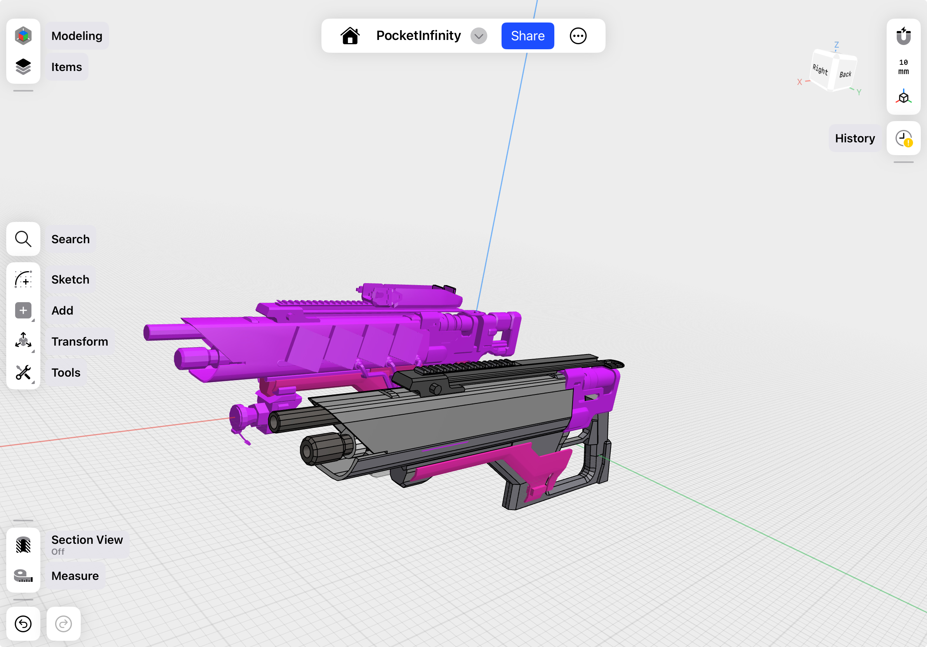This screenshot has width=927, height=647.
Task: Toggle the Section View icon
Action: point(23,545)
